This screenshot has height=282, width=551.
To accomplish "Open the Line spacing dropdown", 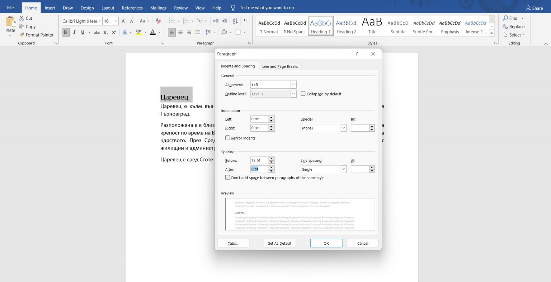I will (x=343, y=169).
